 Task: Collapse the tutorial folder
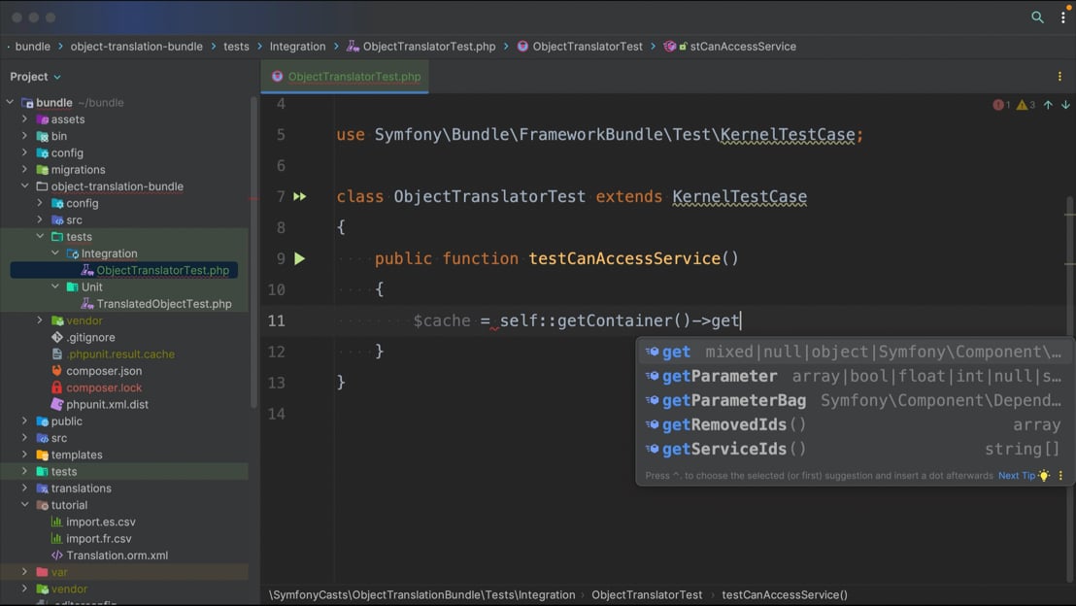(24, 504)
